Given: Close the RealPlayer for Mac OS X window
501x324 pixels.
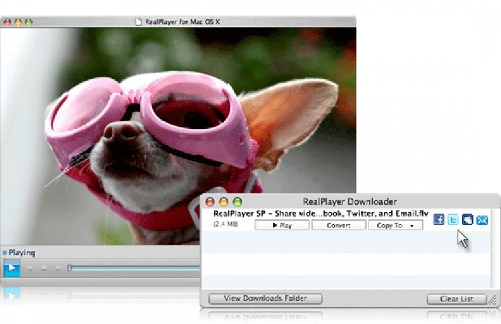Looking at the screenshot, I should coord(7,22).
